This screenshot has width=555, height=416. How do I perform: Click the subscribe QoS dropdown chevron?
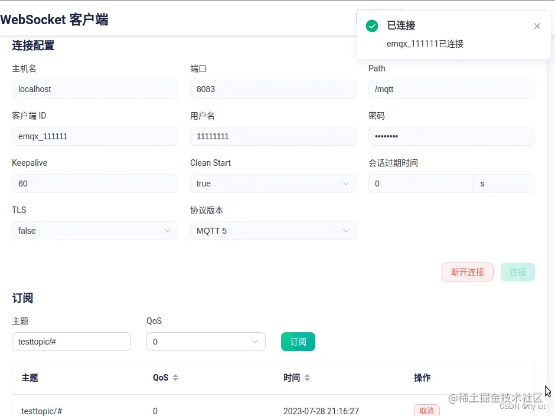pos(255,342)
